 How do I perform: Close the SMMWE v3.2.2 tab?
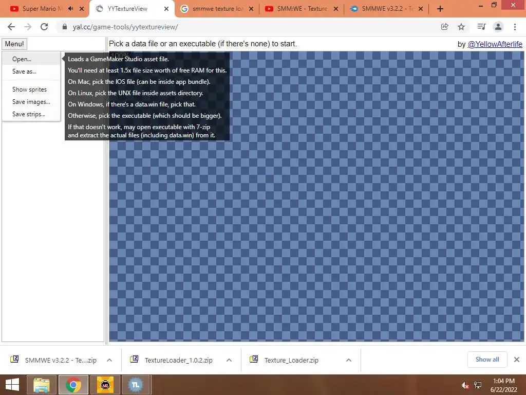click(421, 9)
